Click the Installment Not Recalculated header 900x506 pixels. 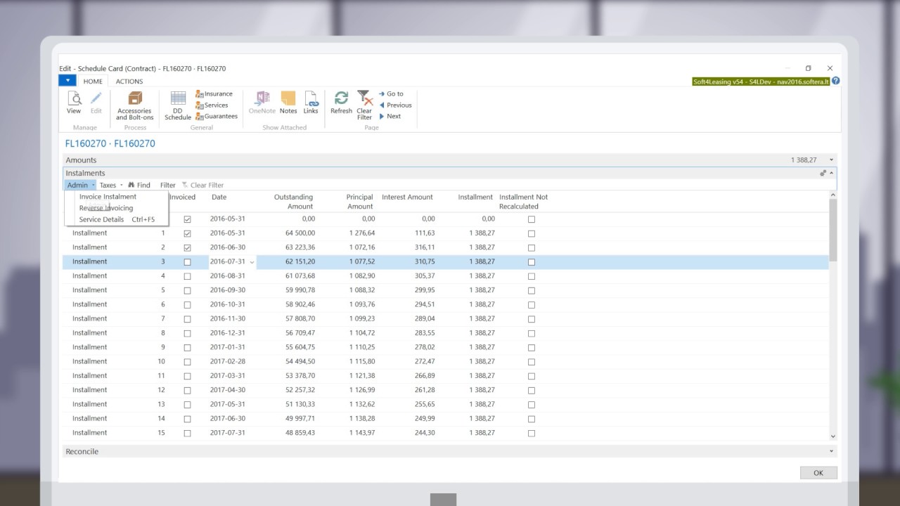pyautogui.click(x=523, y=202)
